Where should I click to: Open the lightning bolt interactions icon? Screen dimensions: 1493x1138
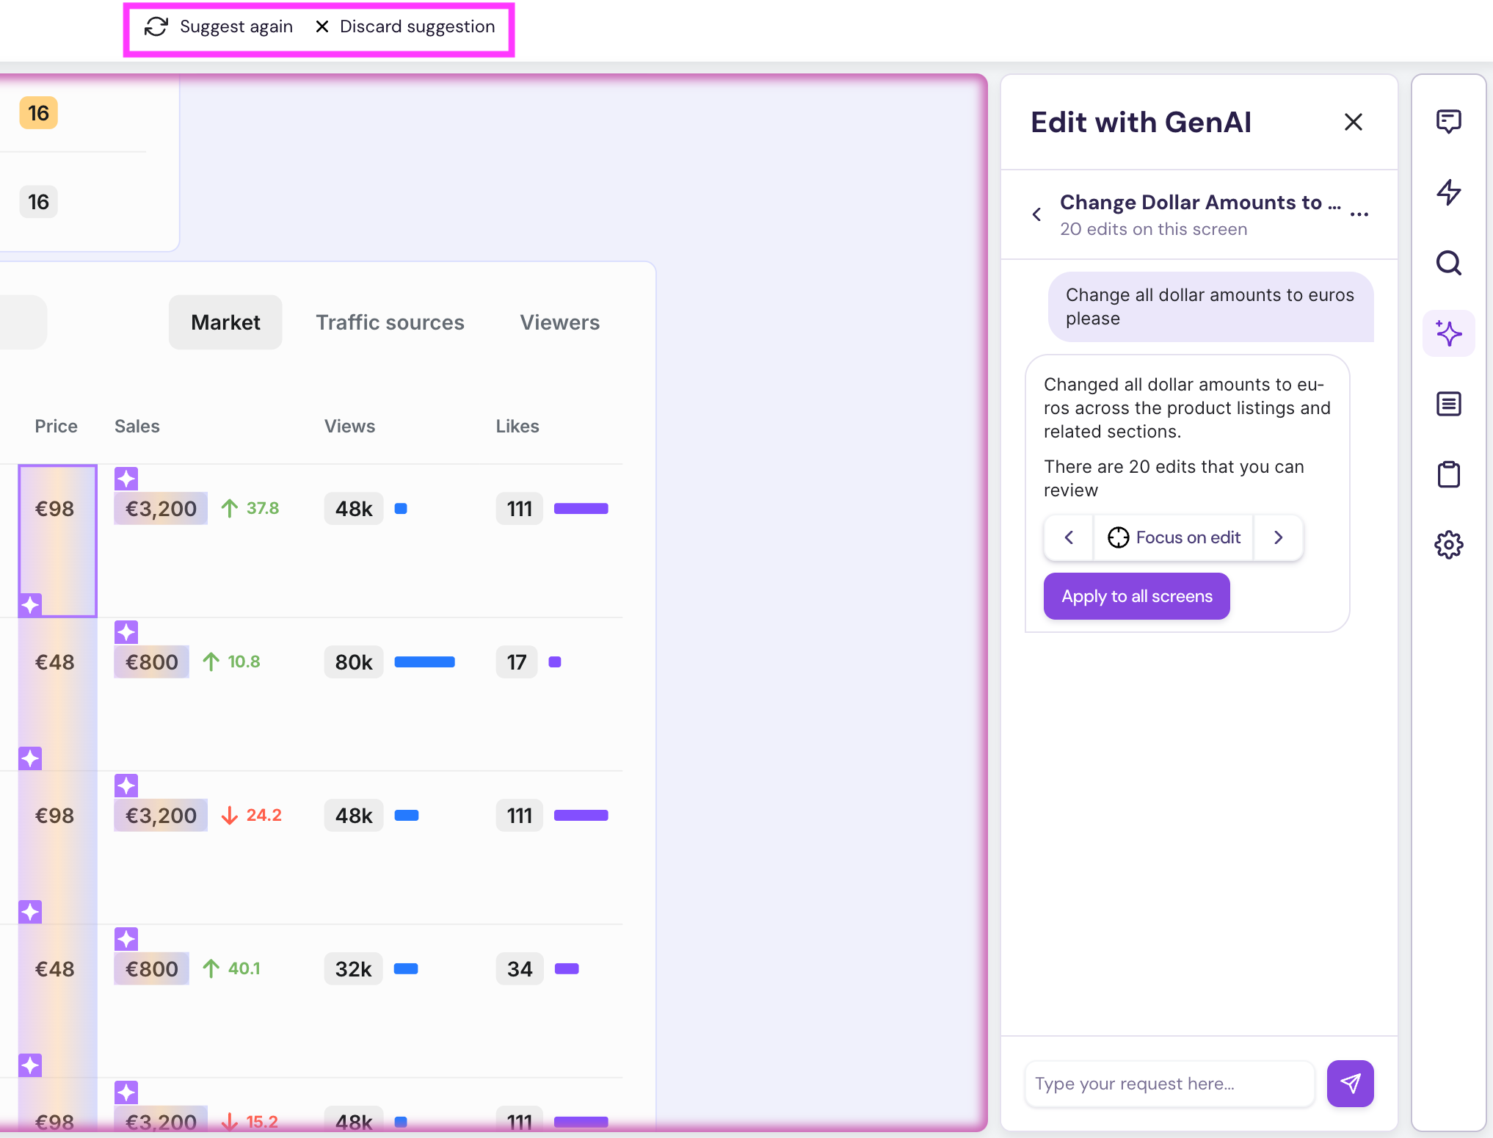tap(1448, 192)
